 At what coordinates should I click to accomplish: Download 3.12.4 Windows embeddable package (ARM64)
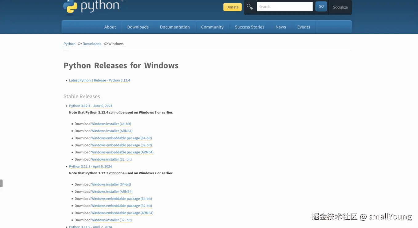[122, 152]
